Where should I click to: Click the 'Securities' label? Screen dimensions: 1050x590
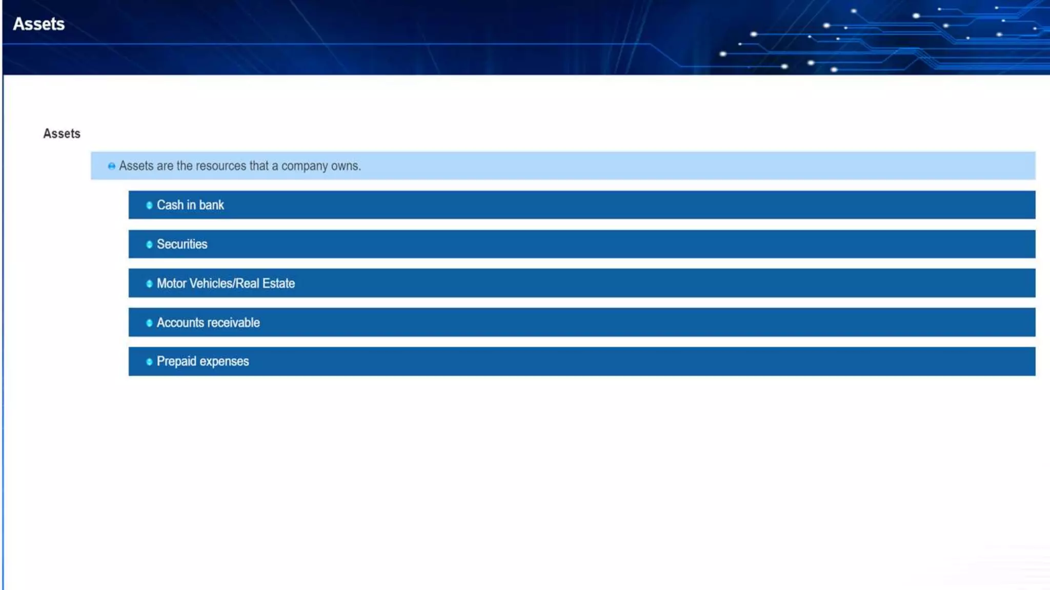click(x=182, y=244)
